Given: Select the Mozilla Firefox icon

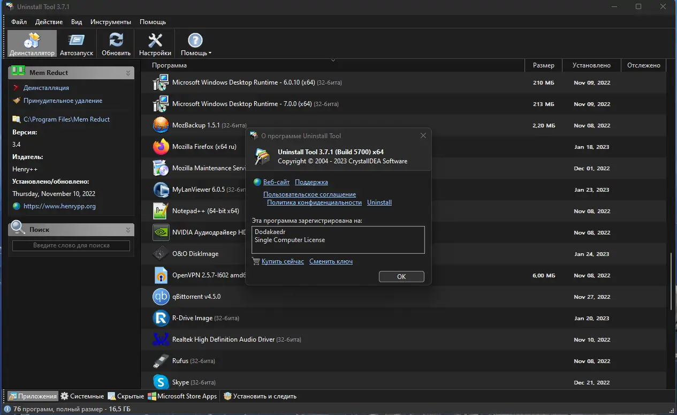Looking at the screenshot, I should 161,147.
